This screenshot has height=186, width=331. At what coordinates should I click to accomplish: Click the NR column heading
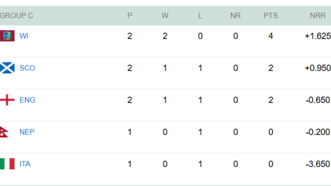(235, 16)
